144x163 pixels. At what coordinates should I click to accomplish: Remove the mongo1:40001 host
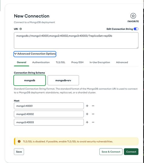click(93, 106)
